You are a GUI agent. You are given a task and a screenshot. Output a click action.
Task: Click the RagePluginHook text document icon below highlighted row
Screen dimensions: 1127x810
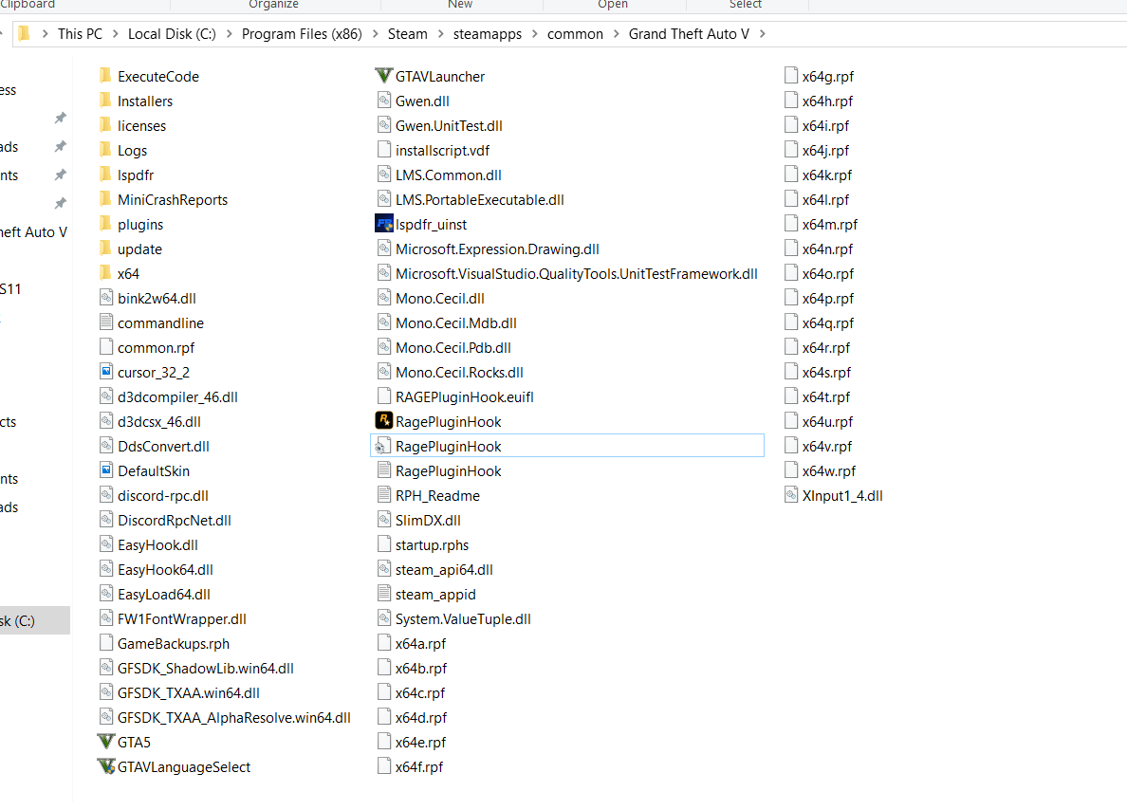pyautogui.click(x=384, y=470)
